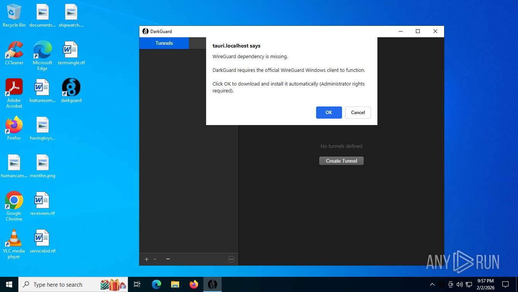Open the ellipsis more options icon

coord(231,259)
